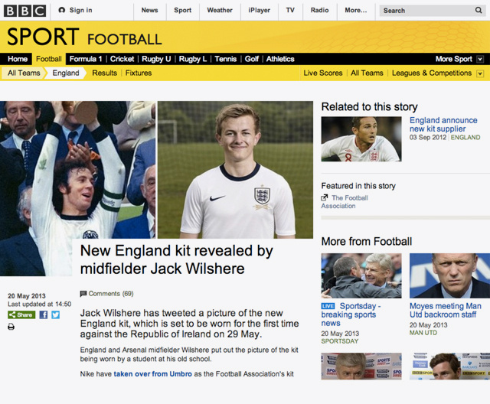Select the Rugby U tab
This screenshot has width=490, height=404.
(156, 59)
